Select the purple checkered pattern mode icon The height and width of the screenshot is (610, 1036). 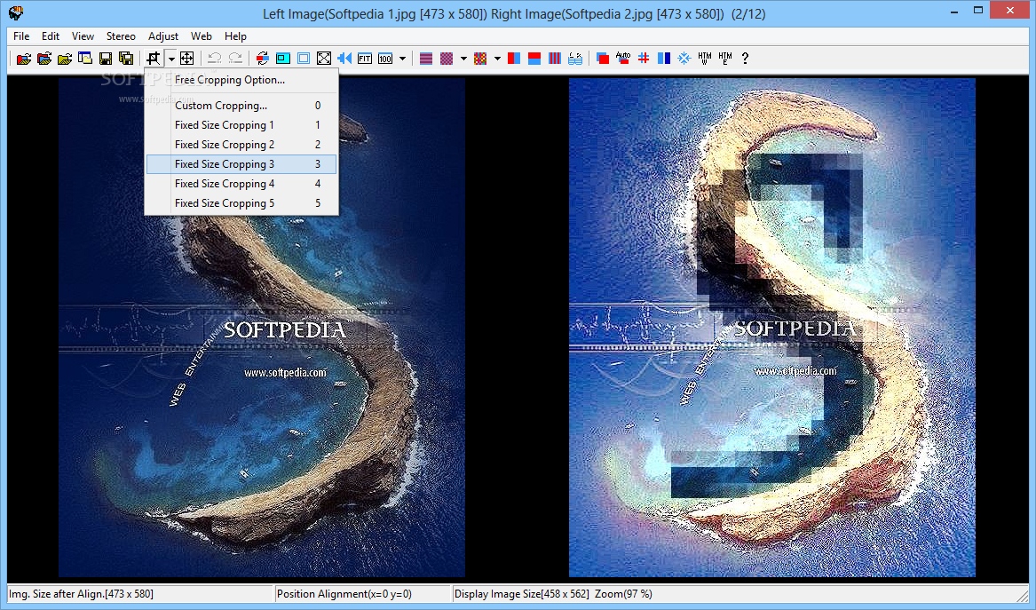point(447,58)
